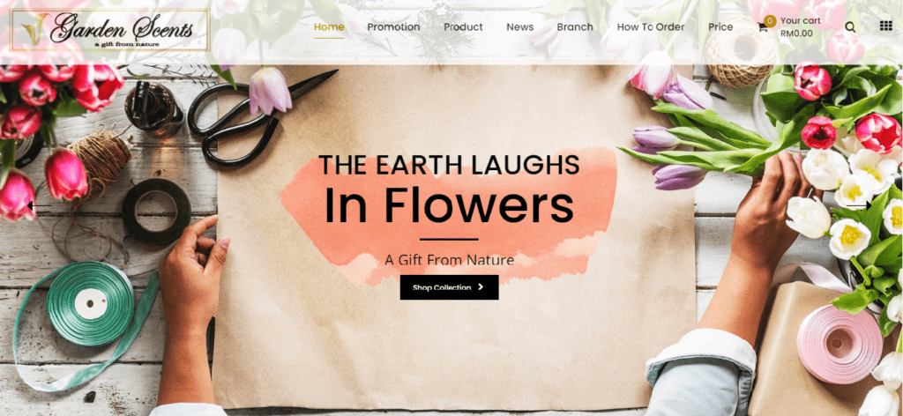Open the grid menu icon
The width and height of the screenshot is (903, 416).
(886, 26)
